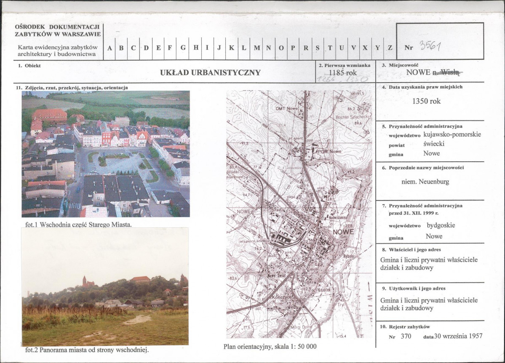
Task: Click the 2. Pierwsza wzmianka label
Action: [345, 65]
